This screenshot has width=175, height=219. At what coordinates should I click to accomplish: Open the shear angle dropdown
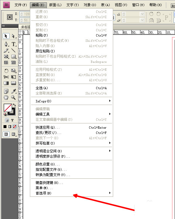pyautogui.click(x=142, y=20)
